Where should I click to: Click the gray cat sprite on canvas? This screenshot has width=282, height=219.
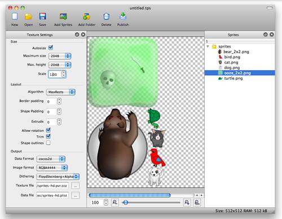point(157,138)
